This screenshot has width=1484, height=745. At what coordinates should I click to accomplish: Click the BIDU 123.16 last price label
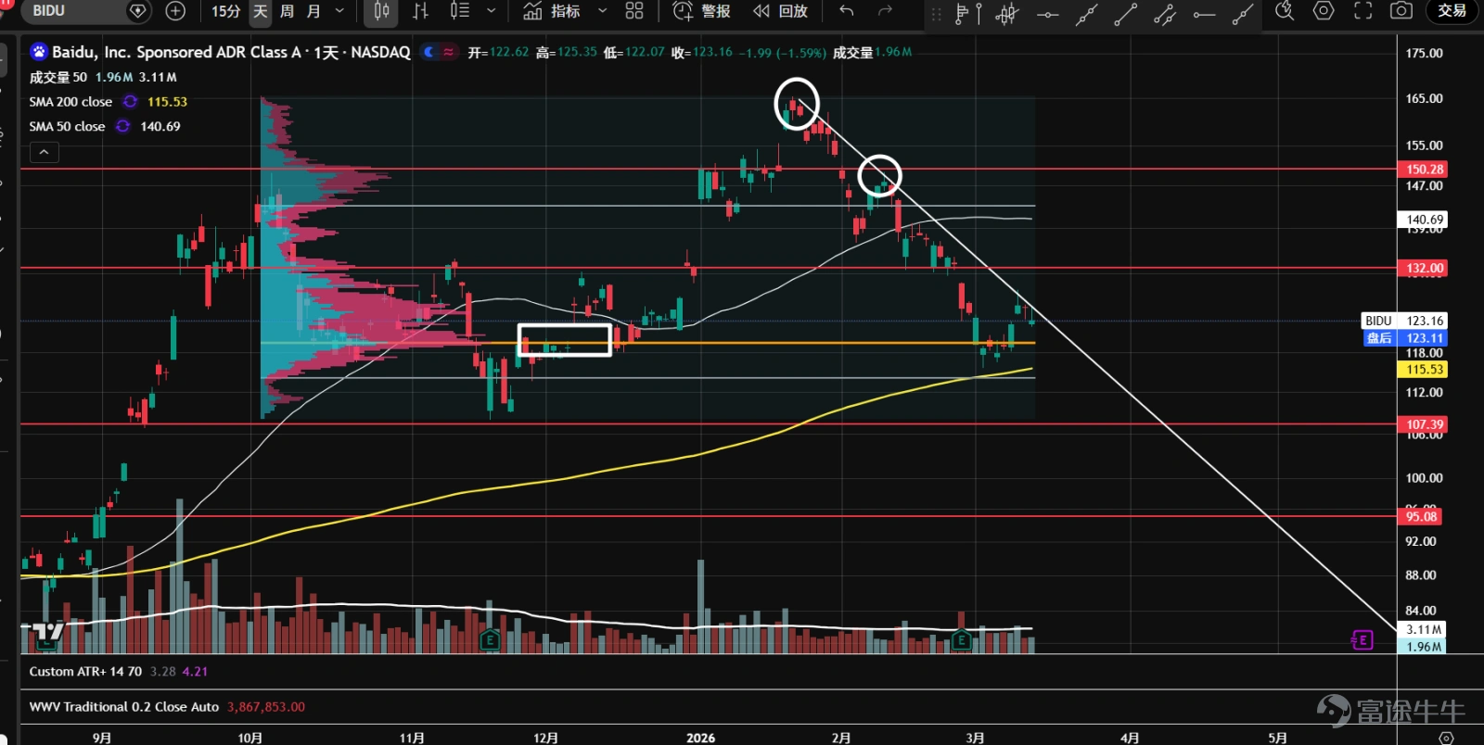tap(1404, 321)
